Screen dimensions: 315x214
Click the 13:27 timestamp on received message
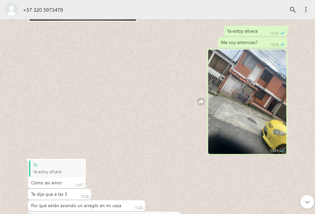pos(79,185)
